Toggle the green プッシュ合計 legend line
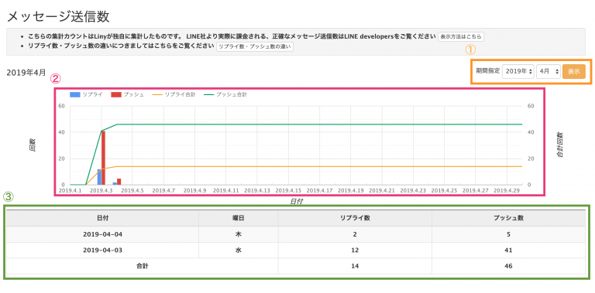Image resolution: width=595 pixels, height=293 pixels. (x=208, y=95)
